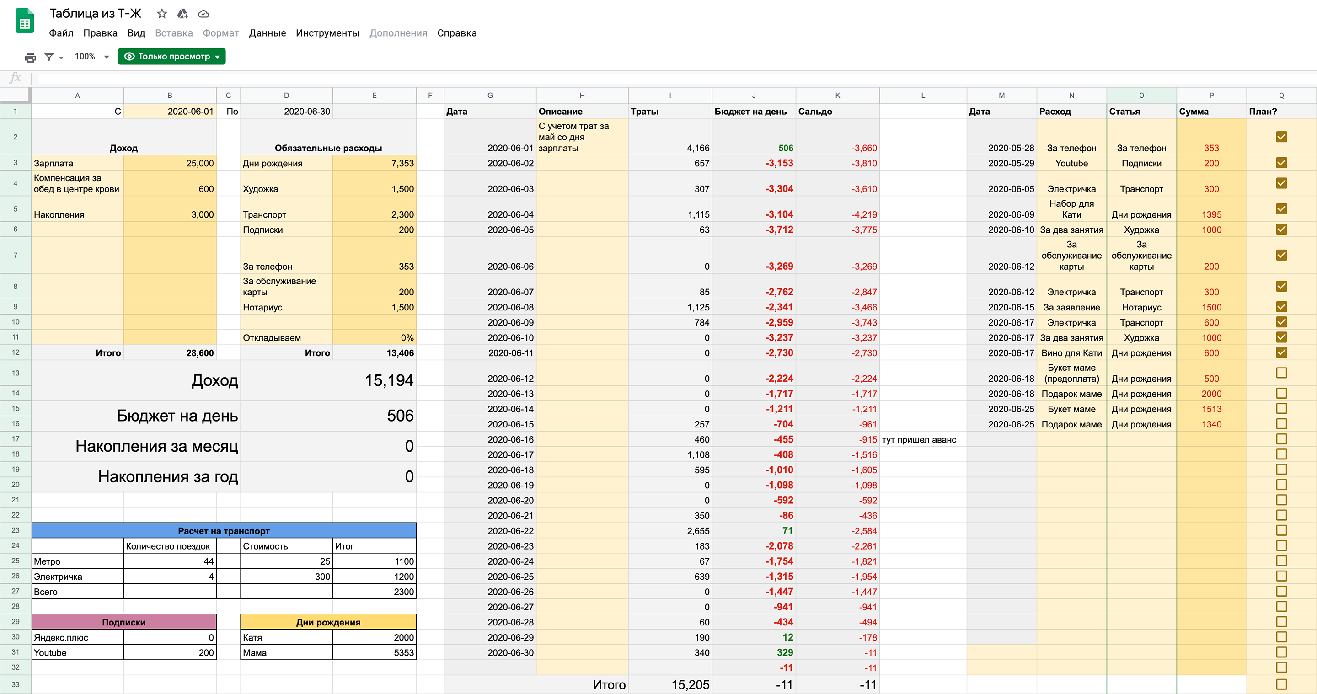Click the expenses Итого 13,406 cell
This screenshot has width=1317, height=694.
(x=374, y=353)
